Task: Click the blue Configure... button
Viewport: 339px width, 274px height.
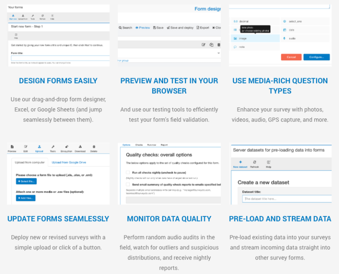Action: 317,57
